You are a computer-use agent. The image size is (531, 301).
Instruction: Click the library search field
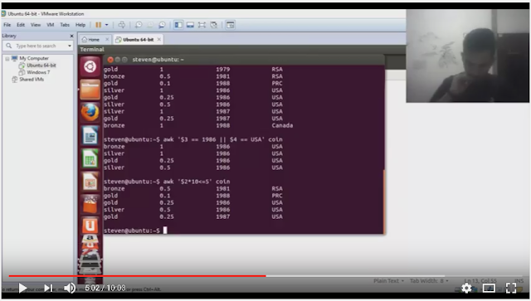pos(38,46)
